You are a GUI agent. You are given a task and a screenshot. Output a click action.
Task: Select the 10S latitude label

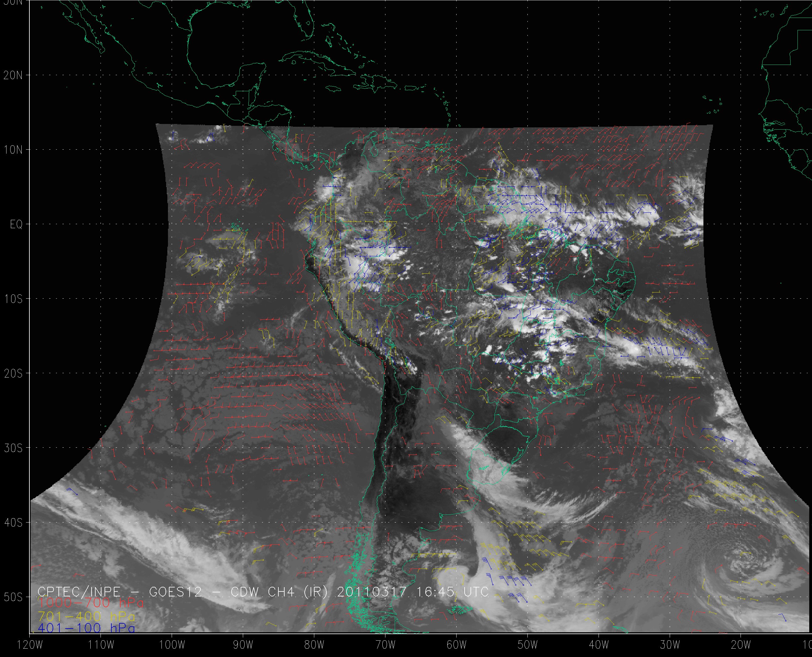pyautogui.click(x=13, y=299)
